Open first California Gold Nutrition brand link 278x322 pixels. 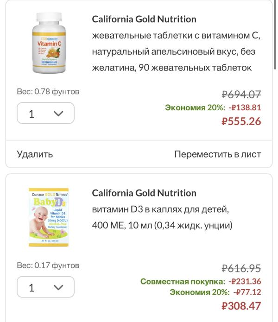(144, 19)
